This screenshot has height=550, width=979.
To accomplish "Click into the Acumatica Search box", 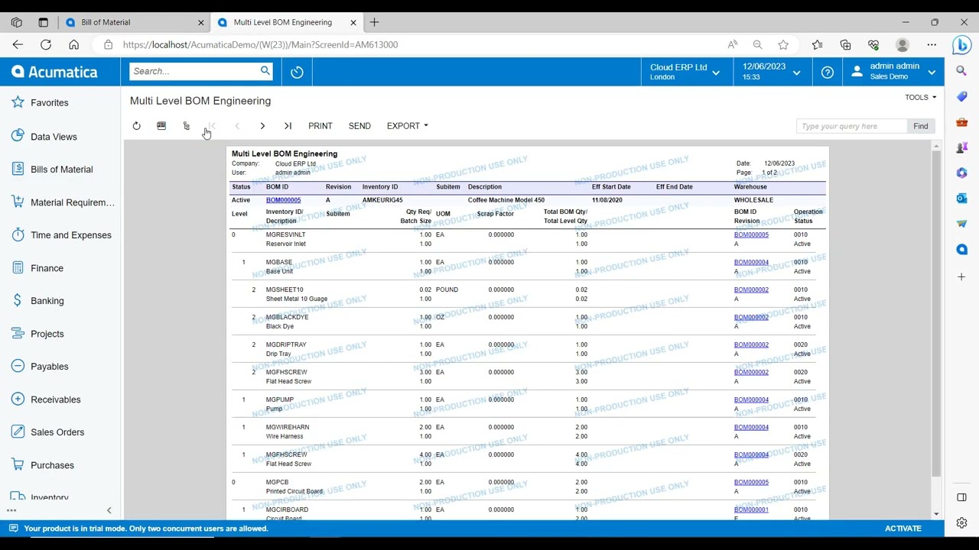I will pyautogui.click(x=194, y=71).
